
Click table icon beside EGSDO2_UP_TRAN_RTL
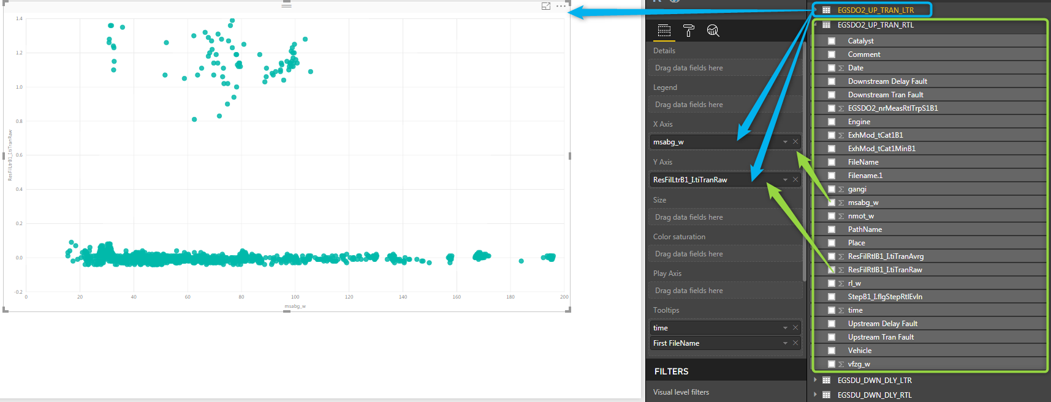point(826,25)
